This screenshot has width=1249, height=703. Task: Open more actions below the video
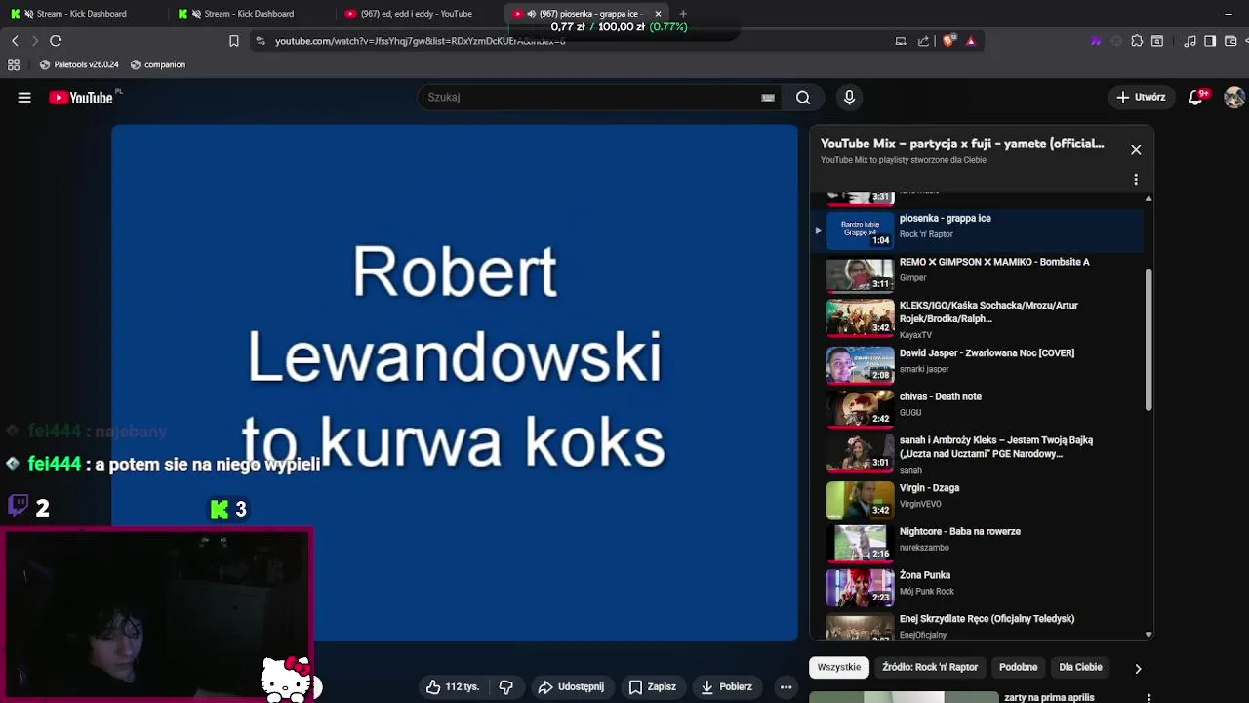786,687
